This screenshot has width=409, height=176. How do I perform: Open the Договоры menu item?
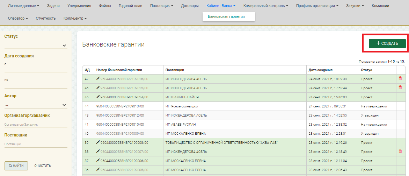(190, 6)
